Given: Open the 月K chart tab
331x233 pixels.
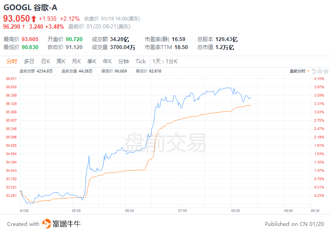Looking at the screenshot, I should pyautogui.click(x=76, y=61).
